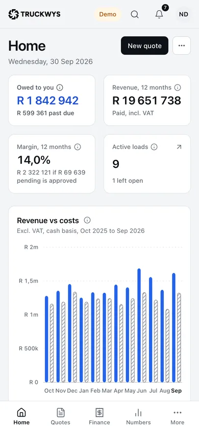Click the Sep month label on chart
Screen dimensions: 199x432
click(177, 391)
